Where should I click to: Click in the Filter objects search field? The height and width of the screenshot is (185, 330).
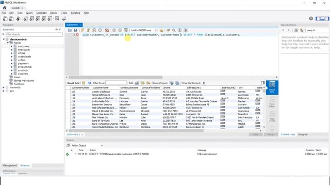[x=34, y=34]
